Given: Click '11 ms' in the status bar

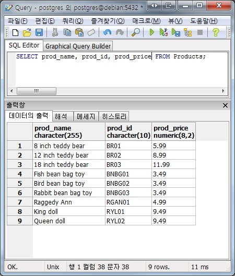Looking at the screenshot, I should tap(200, 267).
